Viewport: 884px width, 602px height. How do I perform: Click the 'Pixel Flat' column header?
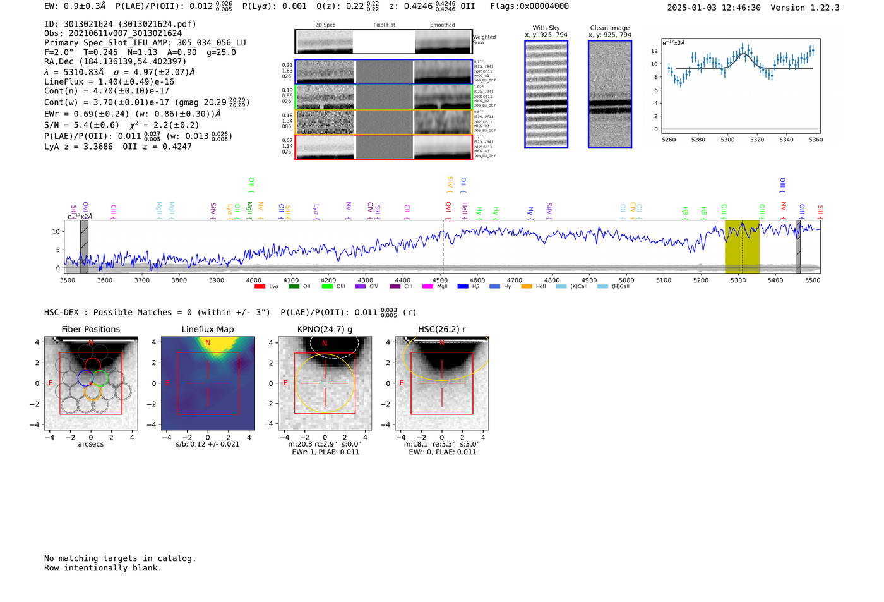[x=384, y=25]
